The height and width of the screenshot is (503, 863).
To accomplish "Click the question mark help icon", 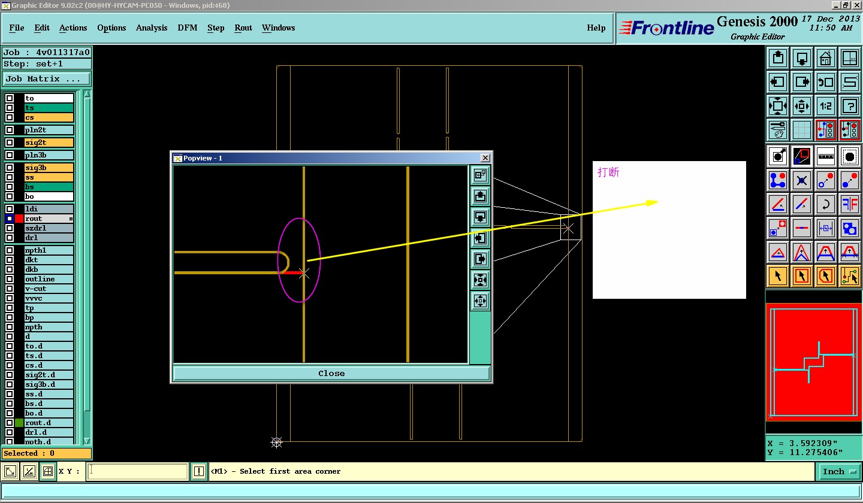I will click(850, 106).
